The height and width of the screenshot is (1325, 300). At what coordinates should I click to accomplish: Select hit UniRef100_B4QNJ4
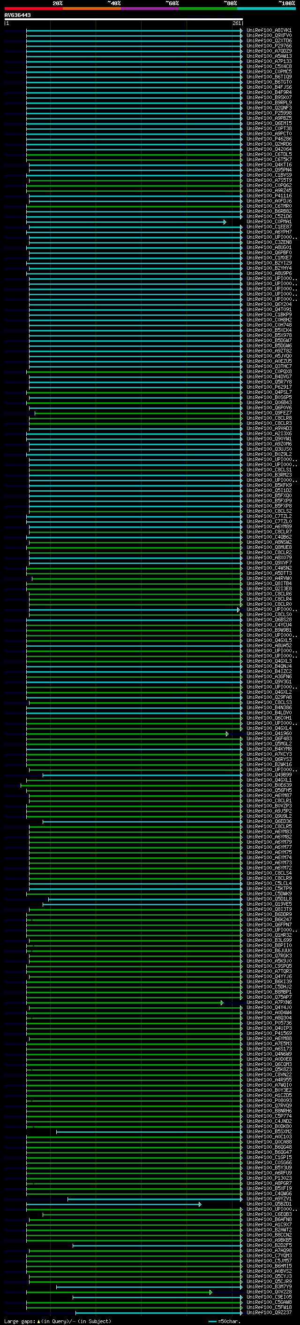(x=269, y=666)
